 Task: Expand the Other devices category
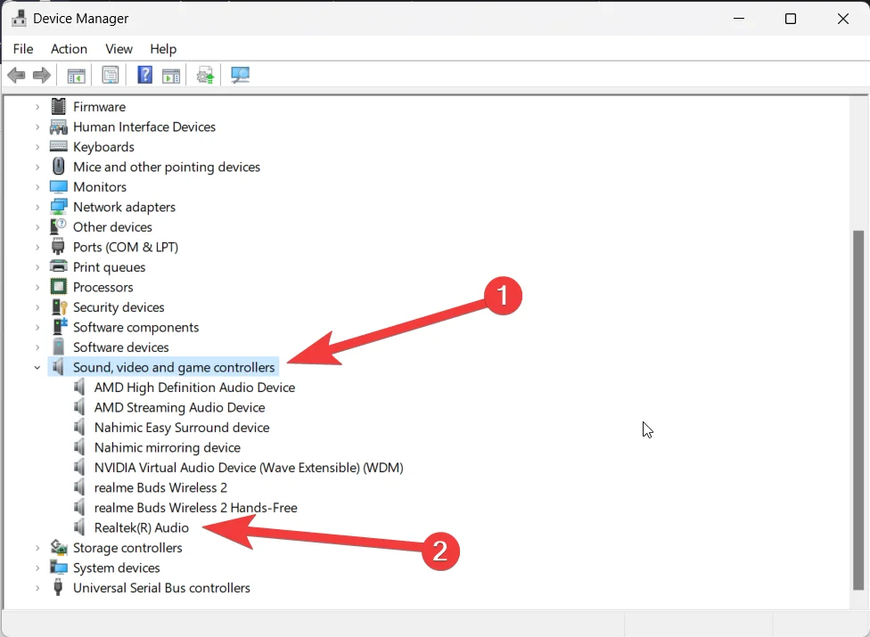pos(37,227)
